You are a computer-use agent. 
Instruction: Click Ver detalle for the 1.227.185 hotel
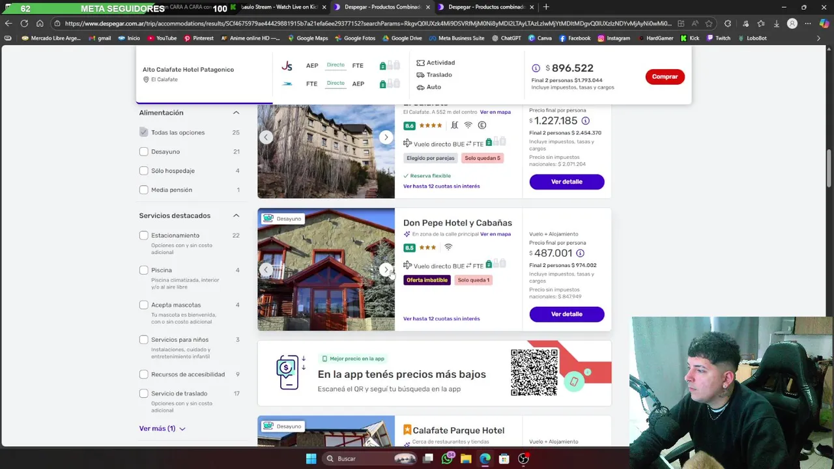(567, 182)
